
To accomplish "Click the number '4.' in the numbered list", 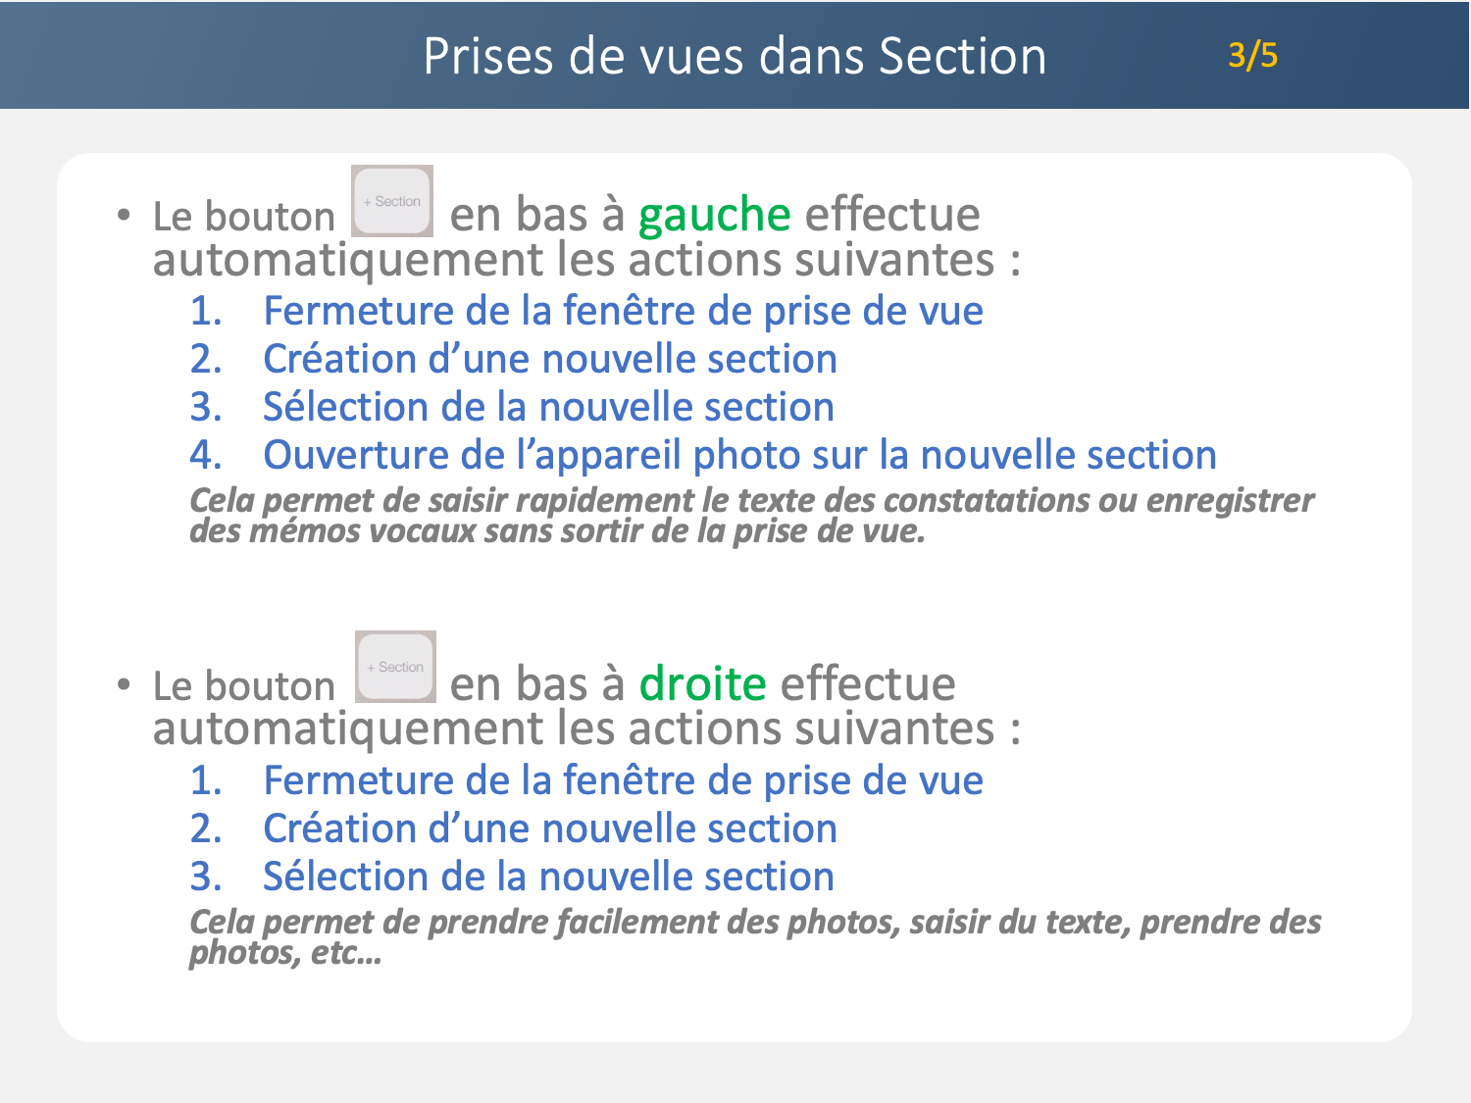I will (206, 455).
